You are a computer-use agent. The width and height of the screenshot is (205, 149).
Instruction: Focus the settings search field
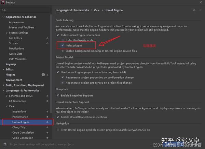[26, 10]
